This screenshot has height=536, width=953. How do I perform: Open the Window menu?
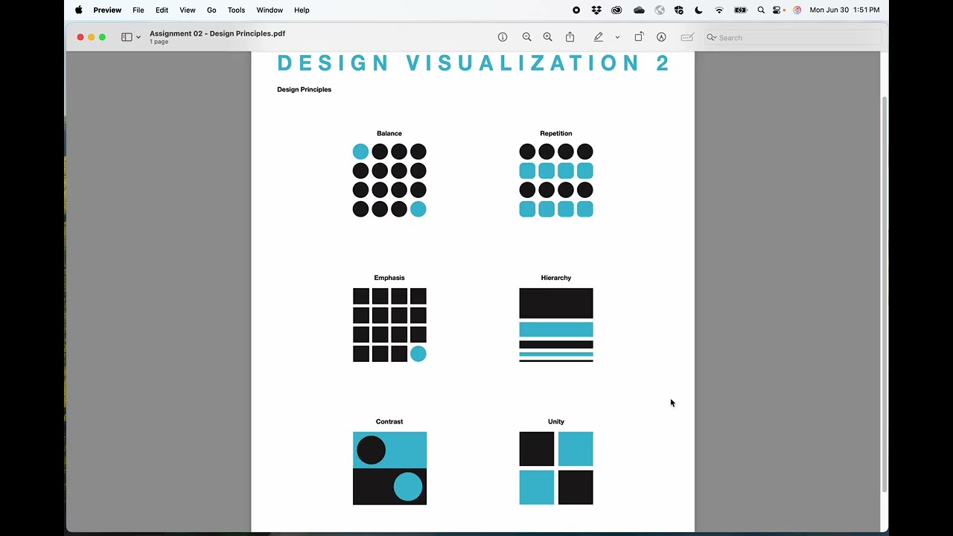270,10
